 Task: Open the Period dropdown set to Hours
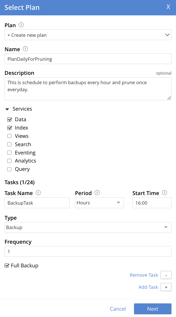pyautogui.click(x=99, y=203)
